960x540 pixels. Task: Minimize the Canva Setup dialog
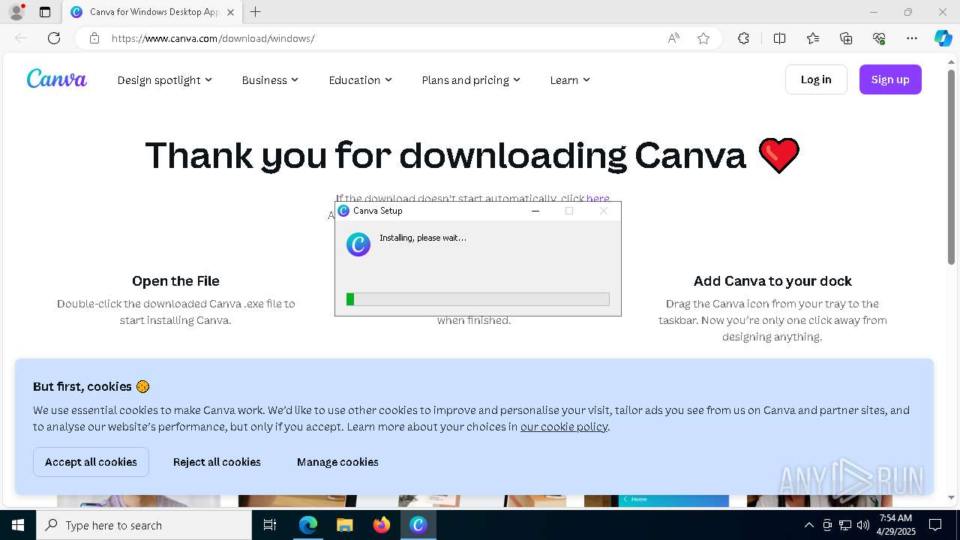535,211
